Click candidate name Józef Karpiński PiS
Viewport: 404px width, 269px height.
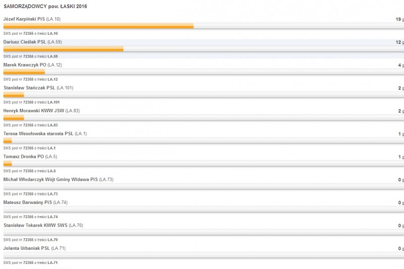click(x=24, y=19)
